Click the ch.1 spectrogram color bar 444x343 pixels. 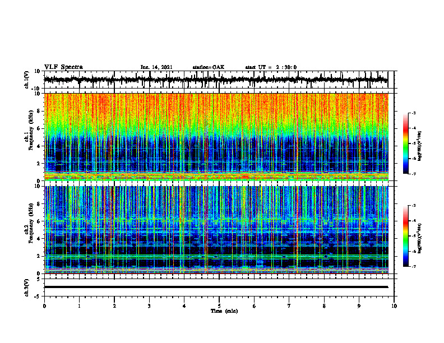point(406,143)
